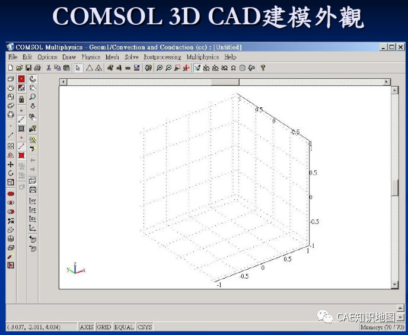The image size is (408, 335).
Task: Click the yellow question mark Help icon
Action: [x=263, y=68]
